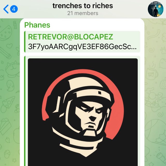Go back using the blue chevron arrow

click(x=6, y=9)
